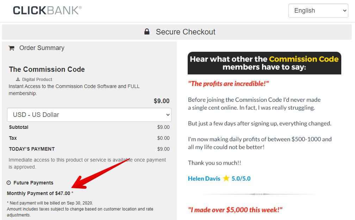Click the Future Payments clock icon
Screen dimensions: 355x220
9,183
